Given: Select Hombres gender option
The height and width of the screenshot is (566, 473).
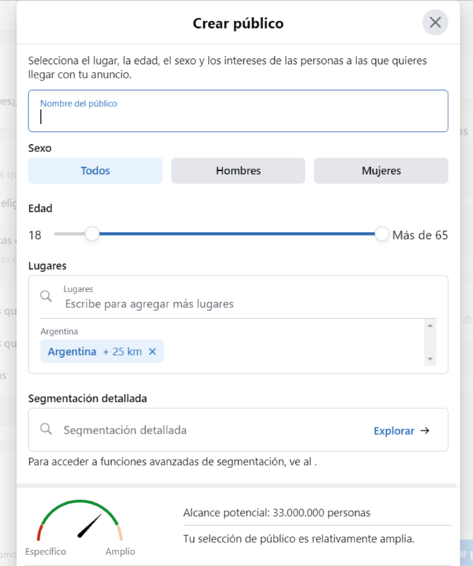Looking at the screenshot, I should [x=238, y=171].
